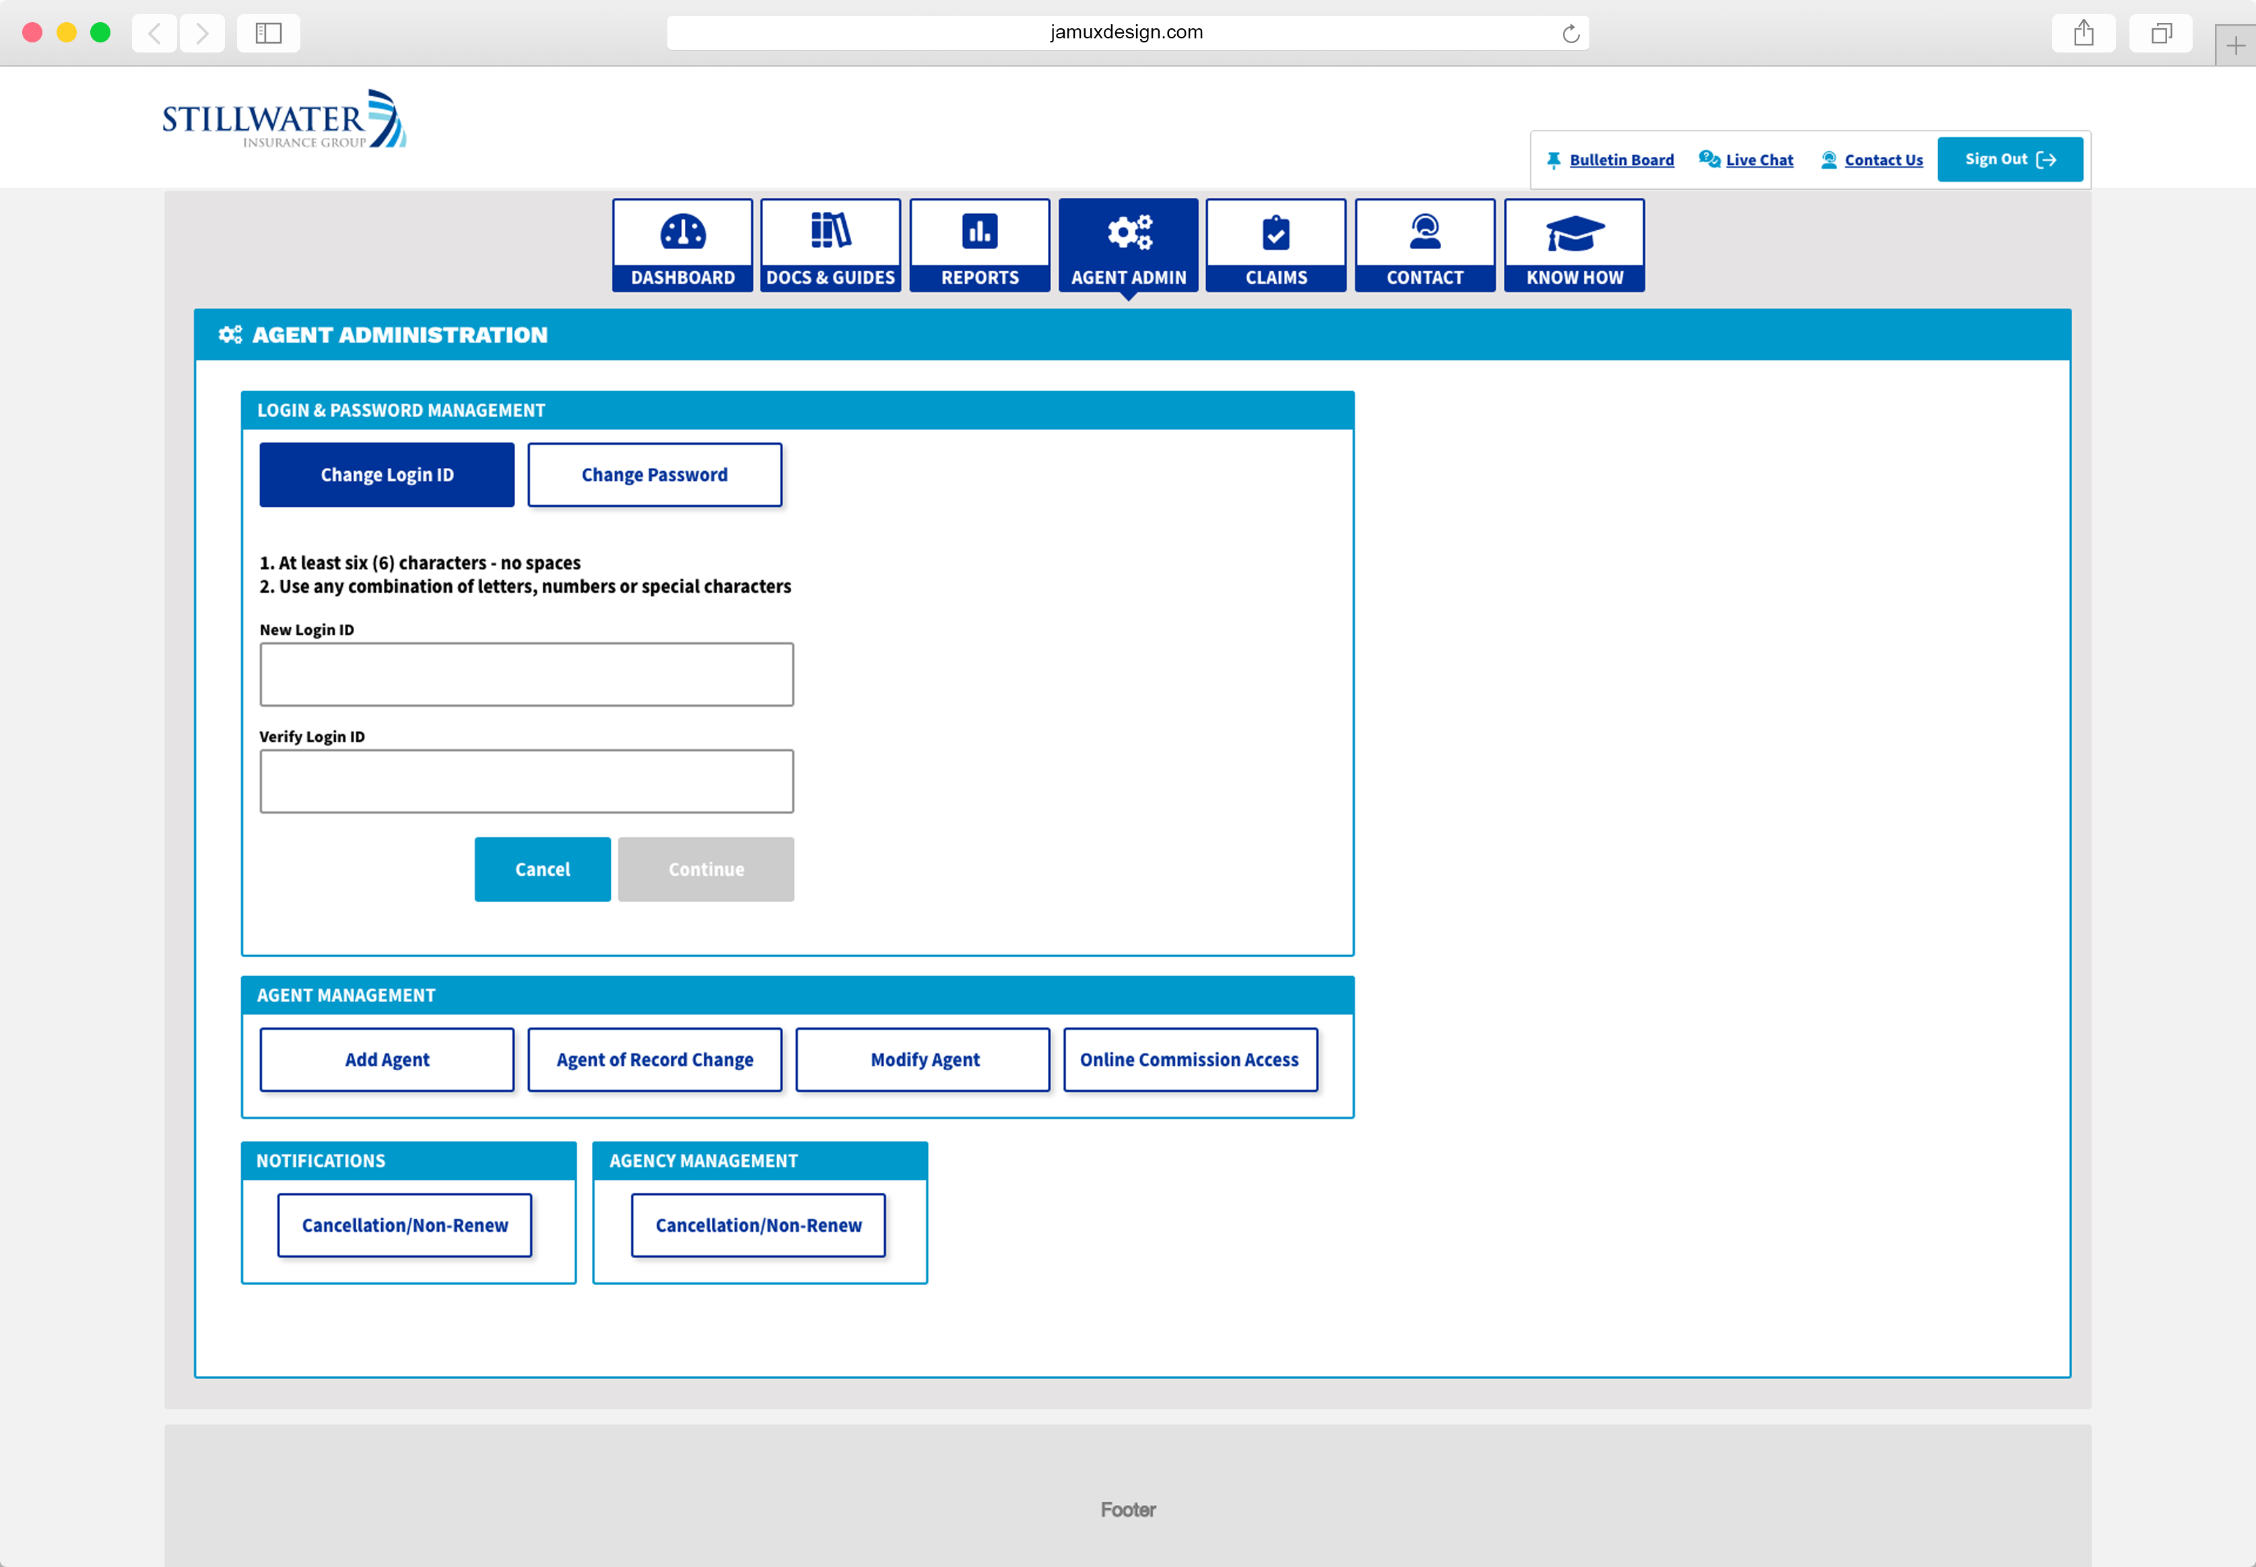Image resolution: width=2256 pixels, height=1567 pixels.
Task: Open the Safari share button
Action: coord(2083,34)
